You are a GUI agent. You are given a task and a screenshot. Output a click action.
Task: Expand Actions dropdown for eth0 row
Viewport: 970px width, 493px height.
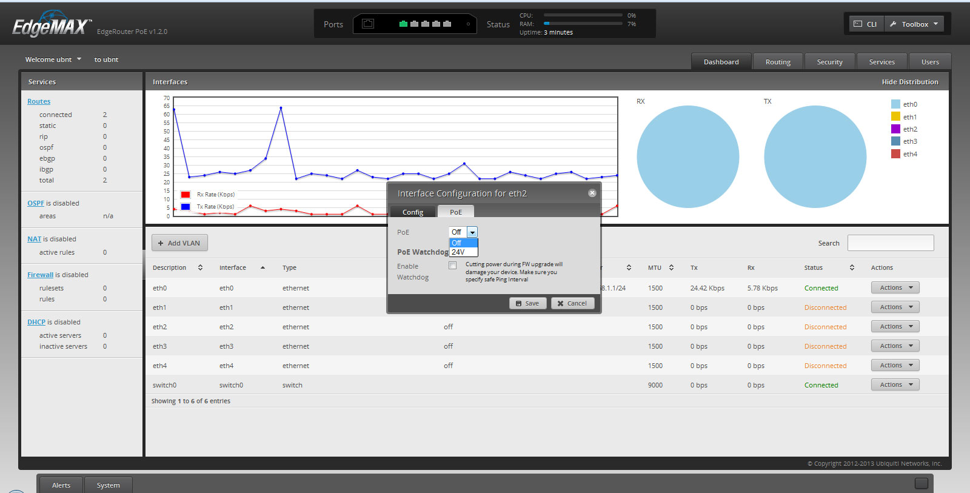pos(895,288)
